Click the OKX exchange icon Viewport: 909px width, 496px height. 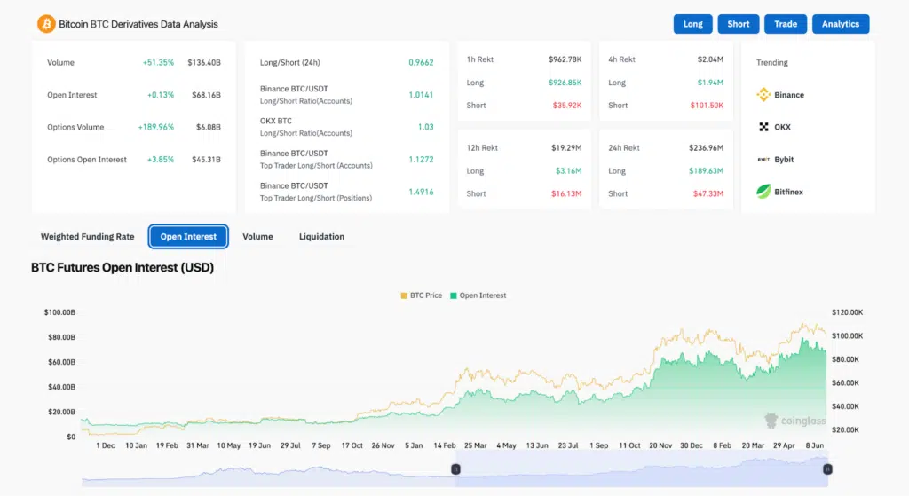(763, 127)
